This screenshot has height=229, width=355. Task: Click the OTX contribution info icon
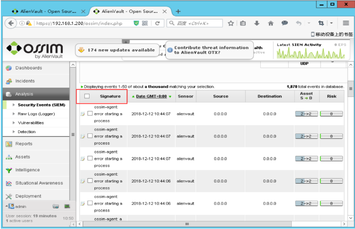tap(170, 50)
